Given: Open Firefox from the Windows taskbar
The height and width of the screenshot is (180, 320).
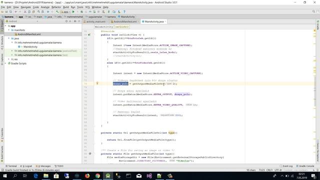Looking at the screenshot, I should tap(87, 175).
